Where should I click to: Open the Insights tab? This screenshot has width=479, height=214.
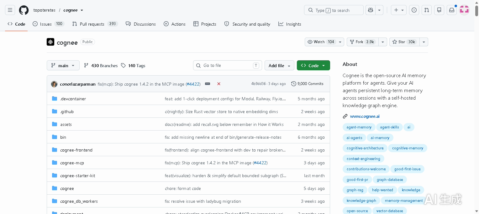[x=290, y=24]
